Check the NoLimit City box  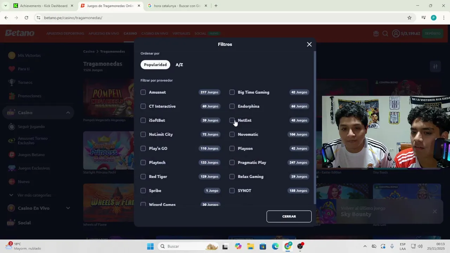[143, 134]
